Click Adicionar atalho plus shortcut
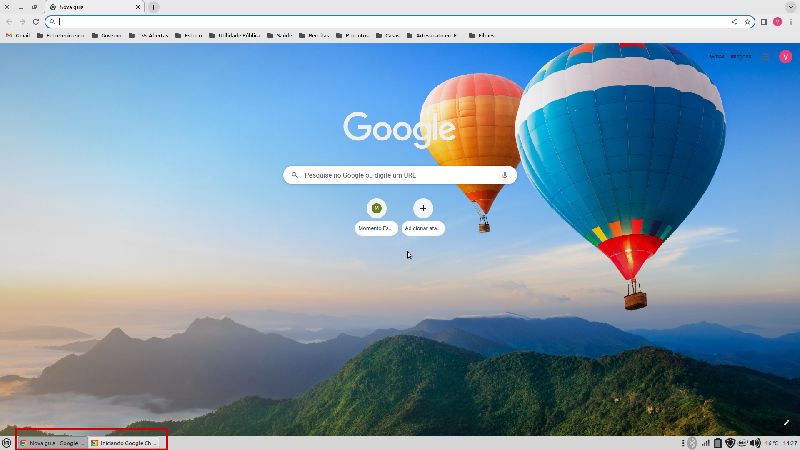The height and width of the screenshot is (450, 800). click(423, 217)
